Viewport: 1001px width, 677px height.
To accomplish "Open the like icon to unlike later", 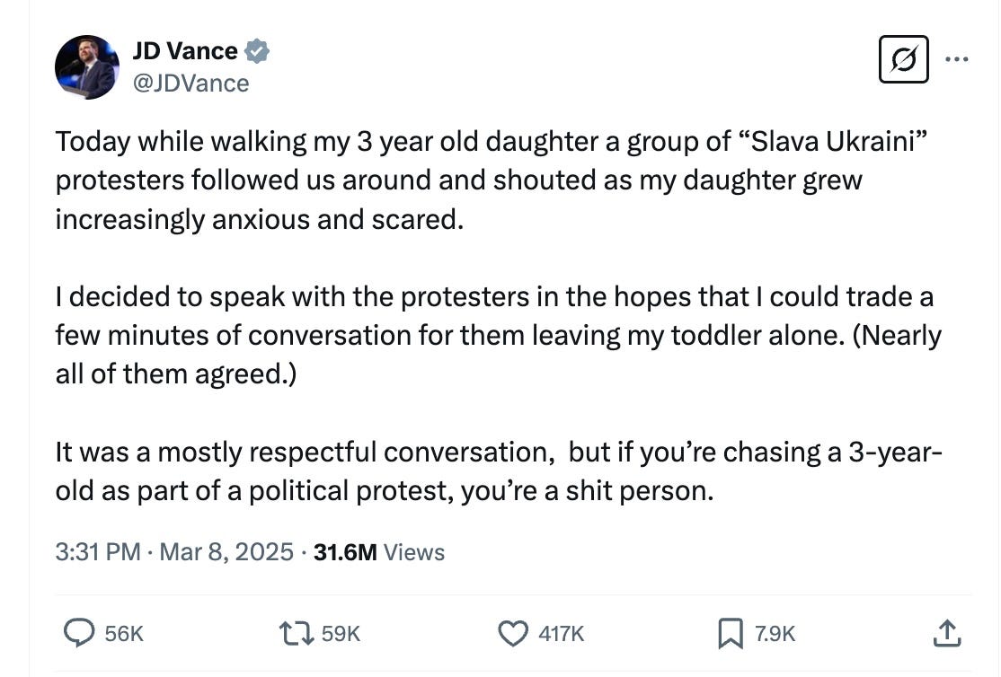I will tap(512, 633).
